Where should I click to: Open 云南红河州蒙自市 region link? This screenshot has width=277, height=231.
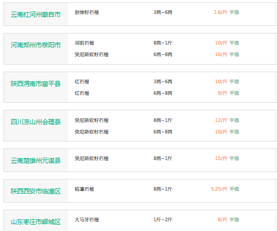tap(36, 14)
